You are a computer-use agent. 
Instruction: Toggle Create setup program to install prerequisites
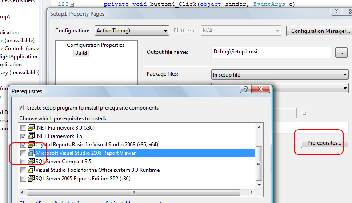tap(20, 107)
